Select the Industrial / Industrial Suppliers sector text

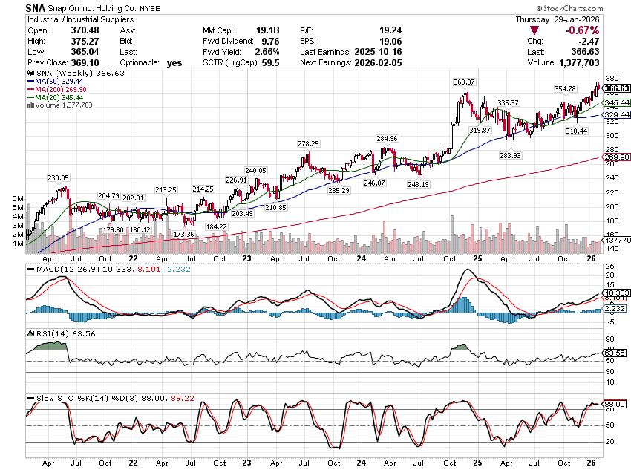(x=71, y=19)
